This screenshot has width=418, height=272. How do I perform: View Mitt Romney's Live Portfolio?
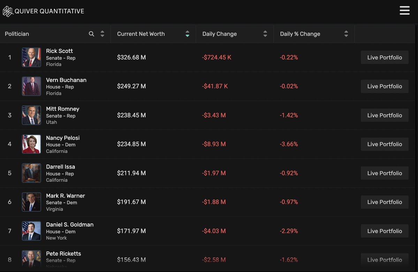[x=385, y=115]
